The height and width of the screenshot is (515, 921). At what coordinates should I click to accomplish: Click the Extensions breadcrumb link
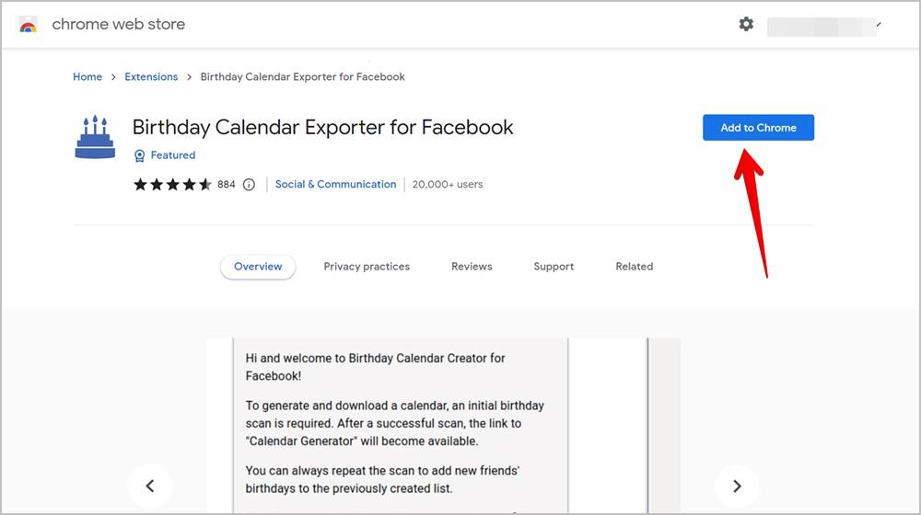pos(151,77)
